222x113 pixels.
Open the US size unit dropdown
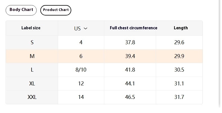[x=81, y=28]
